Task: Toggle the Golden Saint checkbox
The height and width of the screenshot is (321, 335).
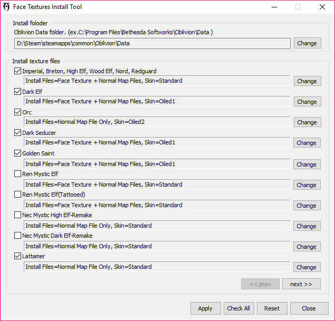Action: pos(18,153)
